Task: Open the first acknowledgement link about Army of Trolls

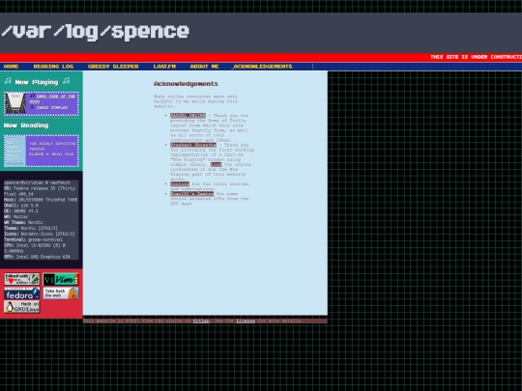Action: pos(188,116)
